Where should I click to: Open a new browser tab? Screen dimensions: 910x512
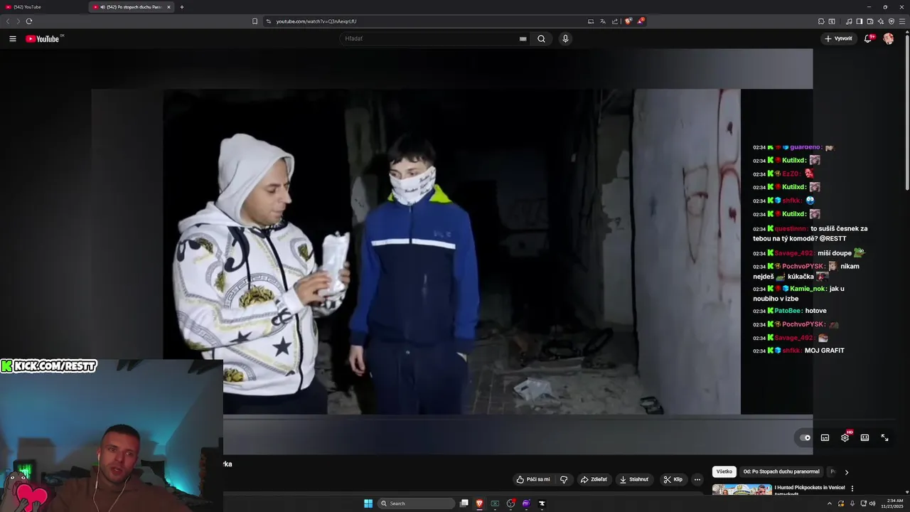(182, 7)
